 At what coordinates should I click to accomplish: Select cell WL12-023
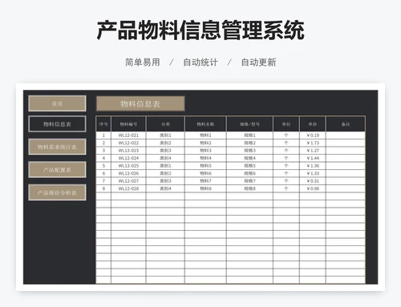128,151
